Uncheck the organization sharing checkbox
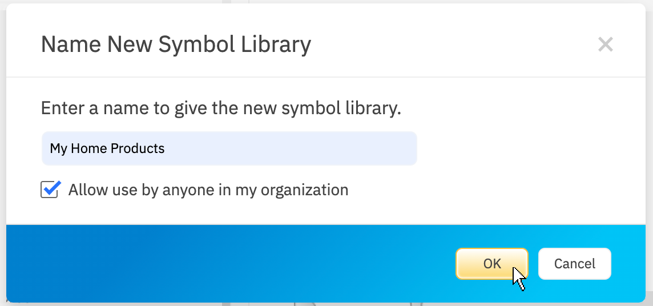Screen dimensions: 653x306 click(x=50, y=190)
